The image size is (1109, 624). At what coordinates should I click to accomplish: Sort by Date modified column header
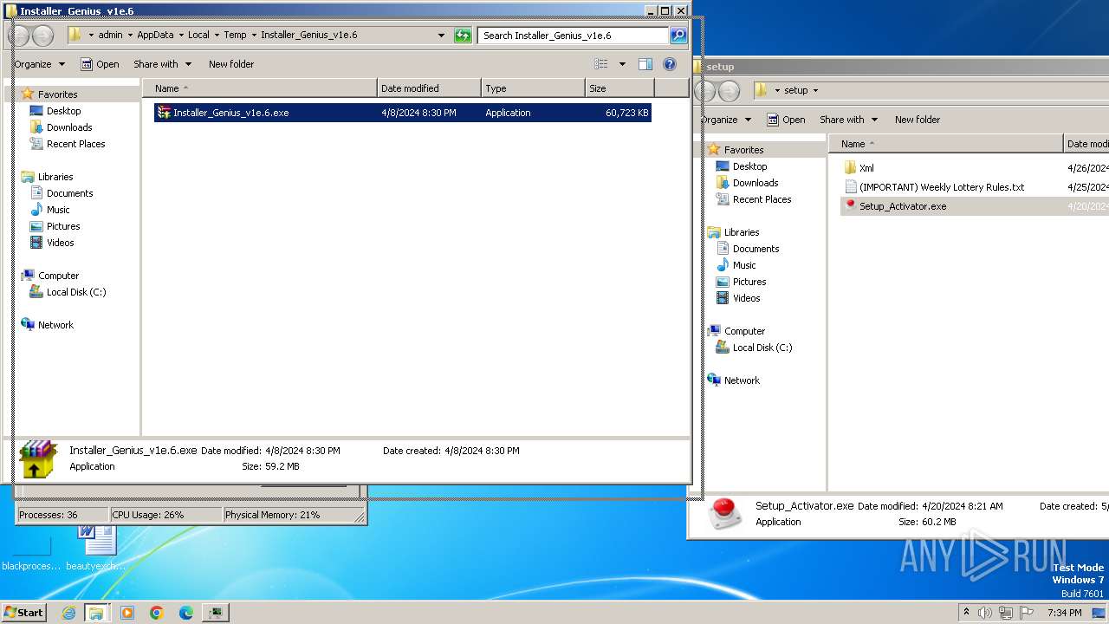[430, 88]
